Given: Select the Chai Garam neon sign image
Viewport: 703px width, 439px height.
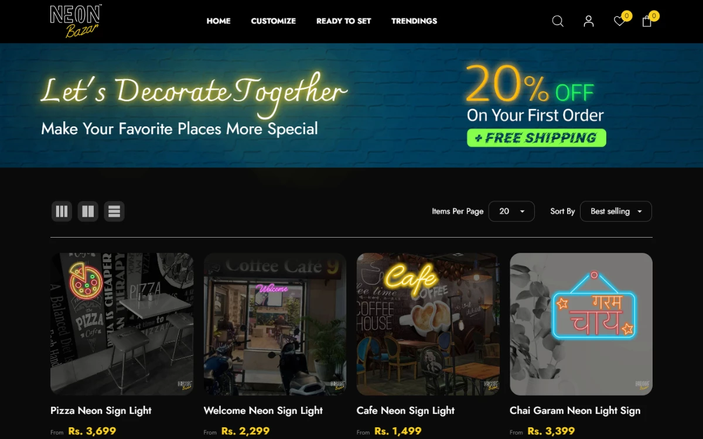Looking at the screenshot, I should coord(581,324).
